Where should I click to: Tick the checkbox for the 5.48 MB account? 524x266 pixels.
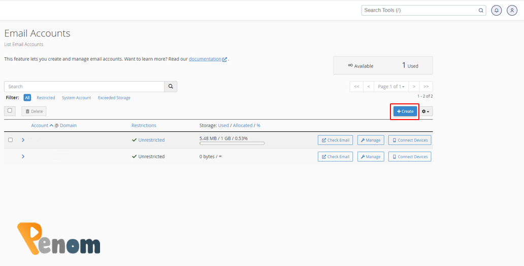tap(10, 140)
